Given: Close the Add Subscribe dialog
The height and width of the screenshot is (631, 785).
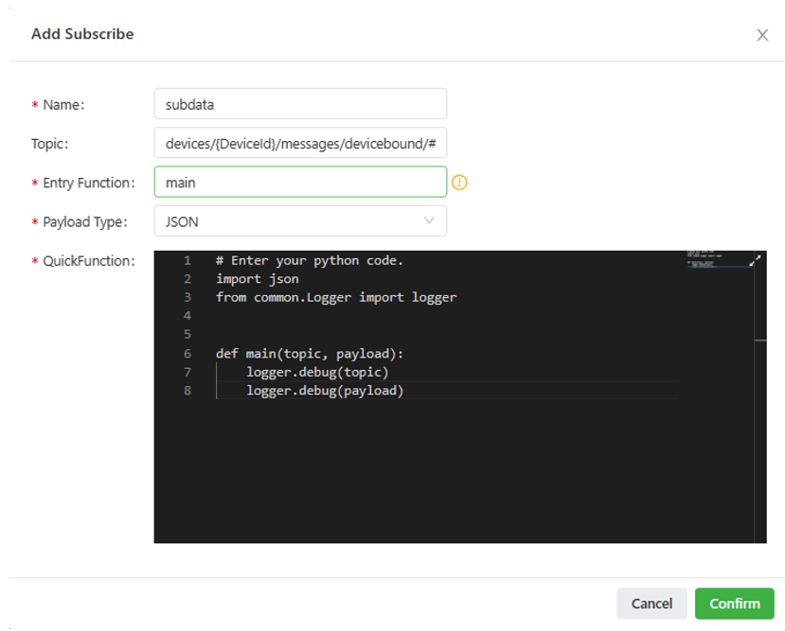Looking at the screenshot, I should pyautogui.click(x=761, y=35).
